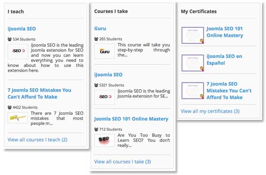This screenshot has width=266, height=175.
Task: Click the description starting Are You Too Busy
Action: tap(144, 140)
